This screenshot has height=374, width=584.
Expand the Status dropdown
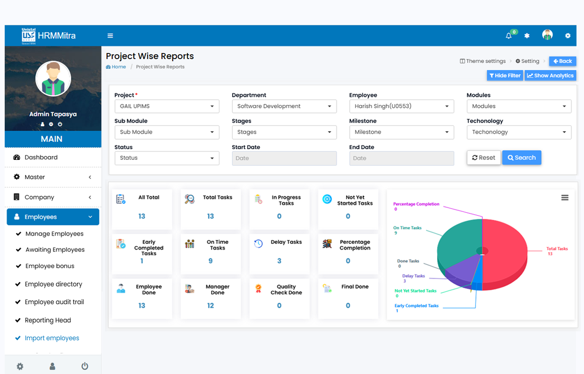[x=167, y=158]
